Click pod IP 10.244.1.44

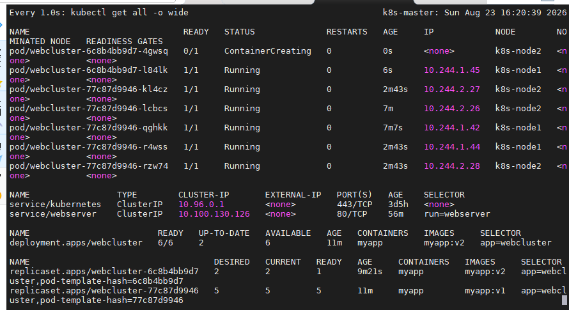tap(452, 147)
